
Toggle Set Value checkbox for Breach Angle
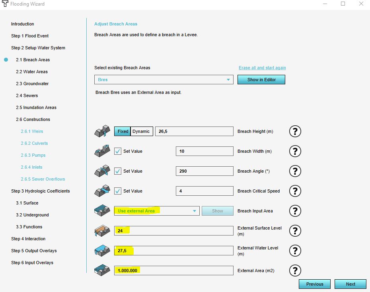118,171
